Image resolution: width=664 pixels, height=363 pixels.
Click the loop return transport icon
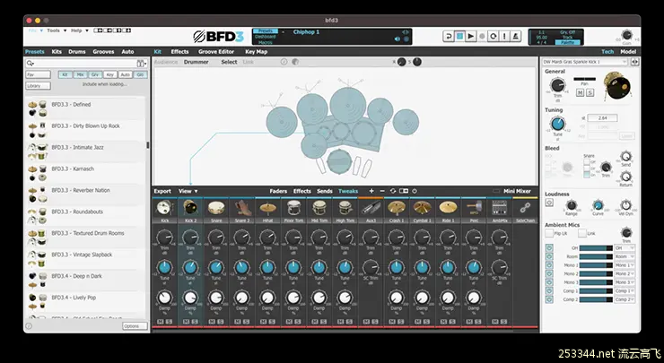[449, 37]
